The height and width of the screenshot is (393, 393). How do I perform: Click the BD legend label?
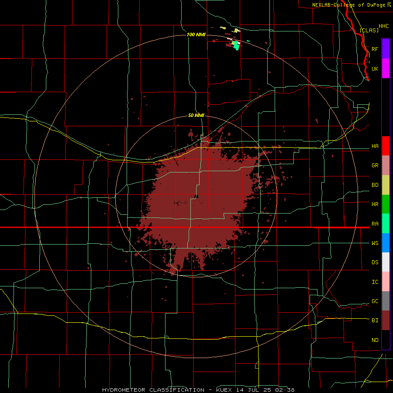tap(375, 185)
